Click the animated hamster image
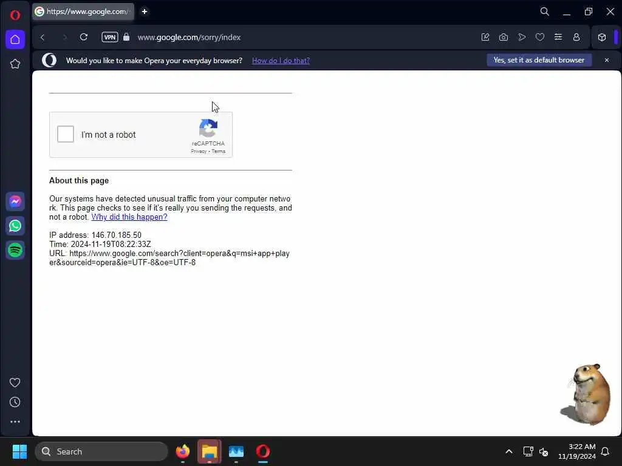 coord(586,394)
